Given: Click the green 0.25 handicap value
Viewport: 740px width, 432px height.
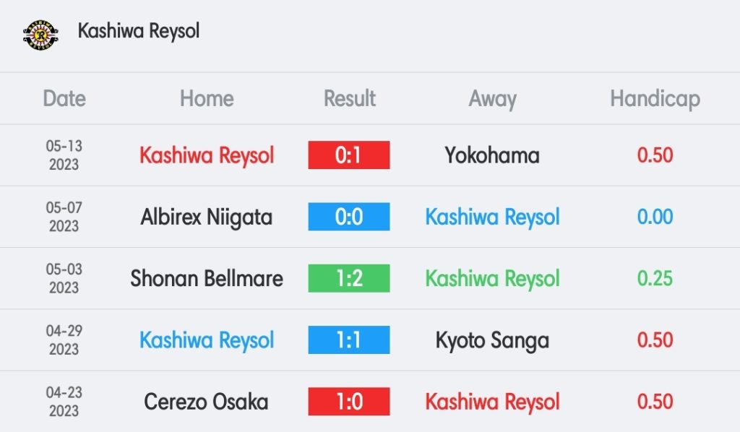Looking at the screenshot, I should (x=655, y=278).
